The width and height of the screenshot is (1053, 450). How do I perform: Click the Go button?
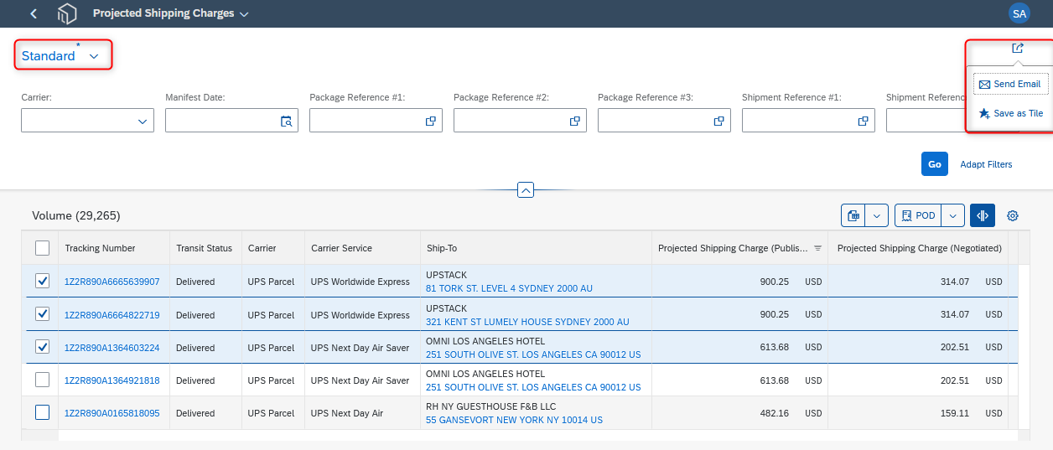click(934, 164)
